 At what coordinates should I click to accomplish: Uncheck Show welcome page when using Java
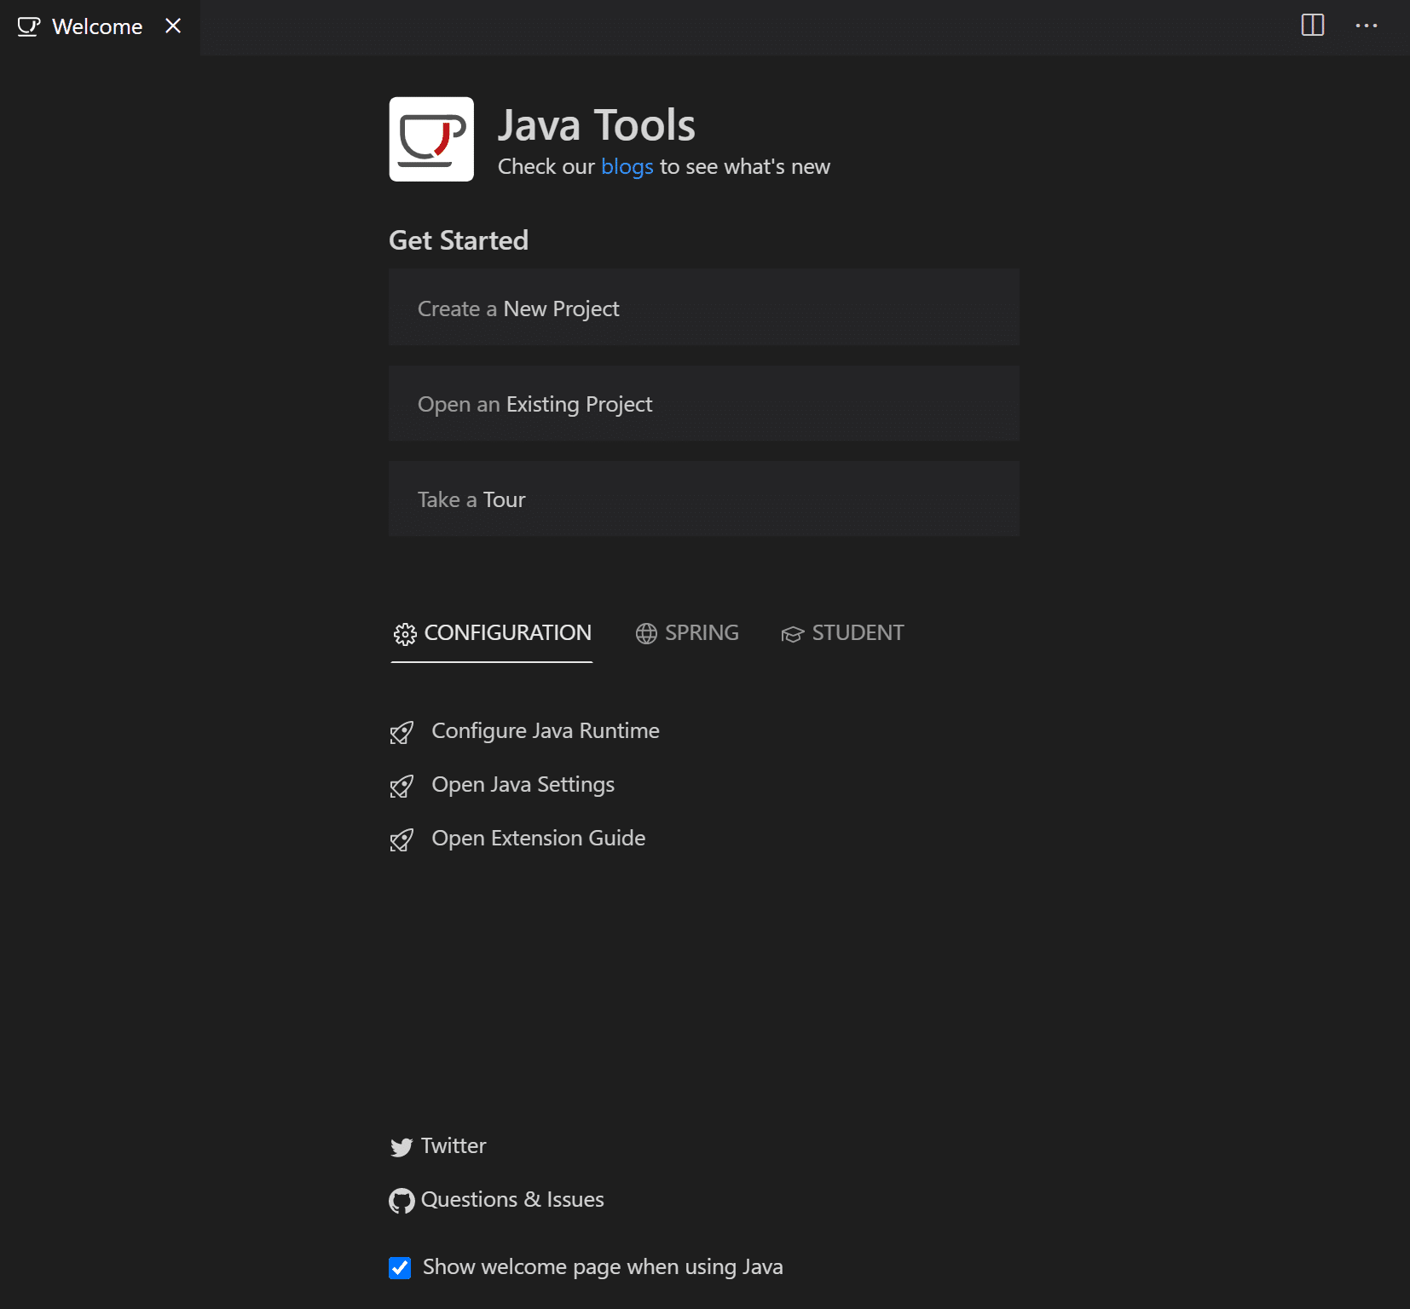coord(400,1268)
